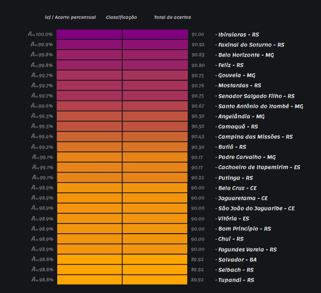Click the 'Total de acertos' column header
321x293 pixels.
coord(172,18)
